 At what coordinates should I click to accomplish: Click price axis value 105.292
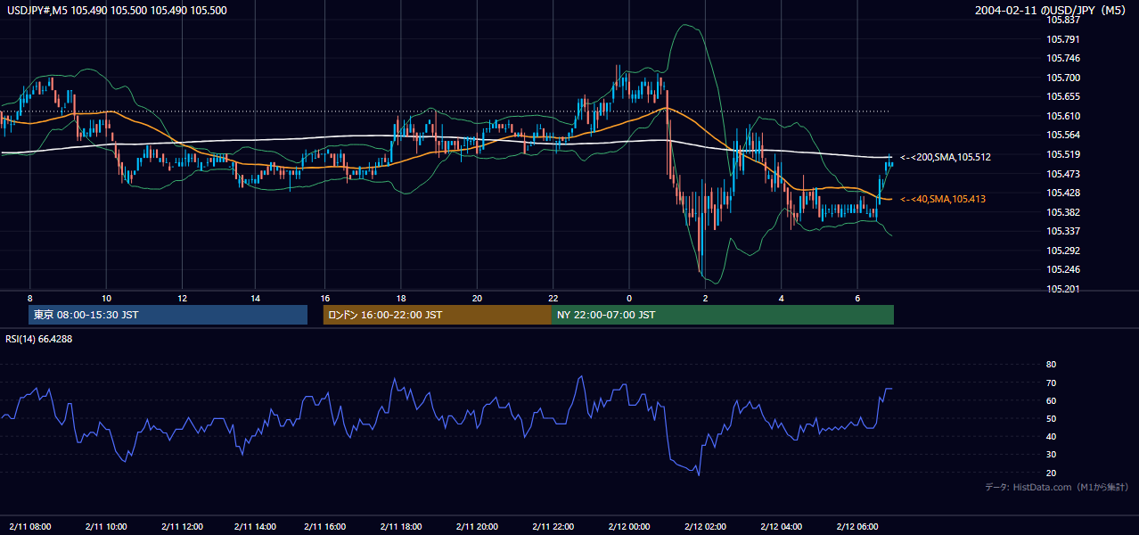click(1063, 251)
